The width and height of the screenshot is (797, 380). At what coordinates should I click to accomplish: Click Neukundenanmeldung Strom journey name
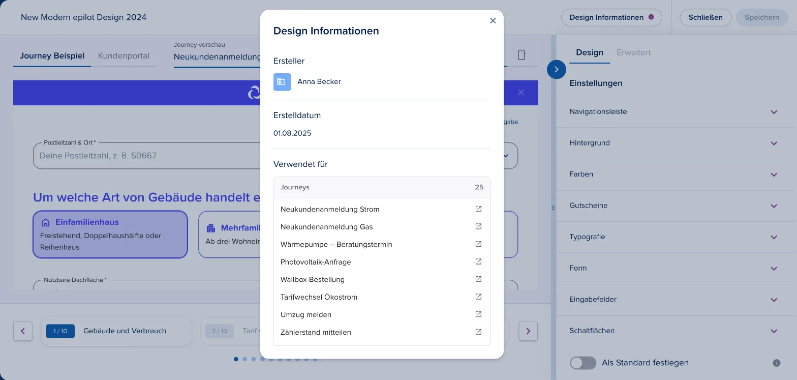click(x=330, y=209)
